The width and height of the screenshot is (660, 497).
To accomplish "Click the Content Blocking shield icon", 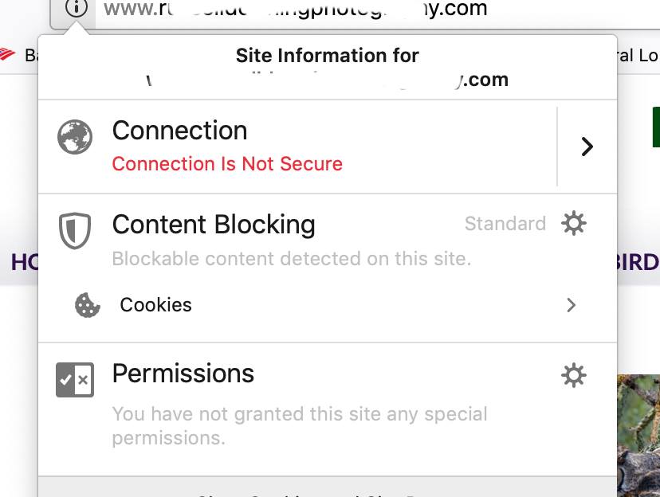I will click(74, 231).
